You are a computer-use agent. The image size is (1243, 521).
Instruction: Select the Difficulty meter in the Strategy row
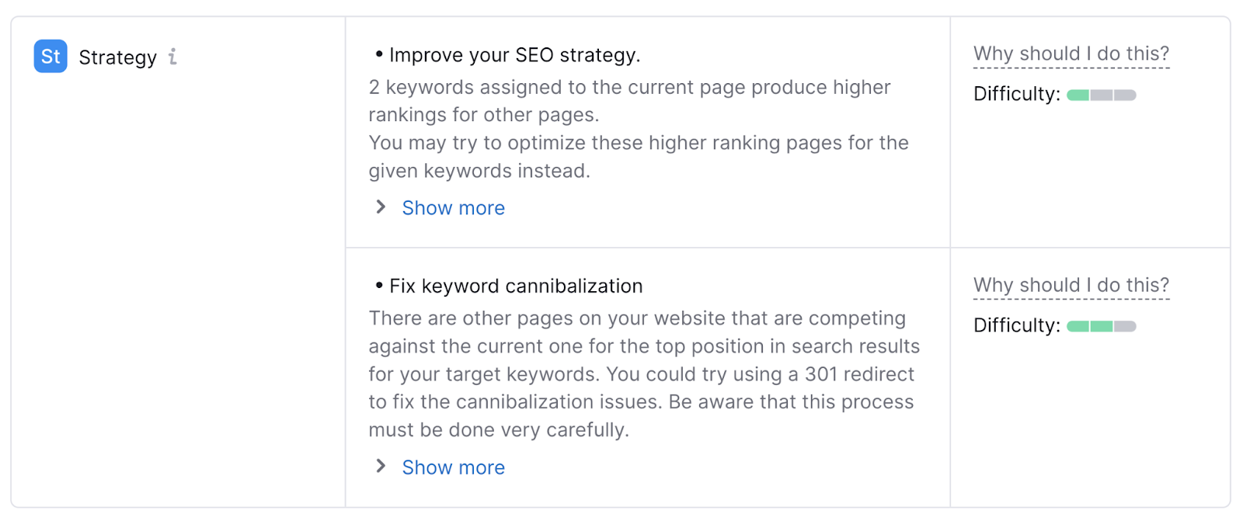tap(1101, 94)
